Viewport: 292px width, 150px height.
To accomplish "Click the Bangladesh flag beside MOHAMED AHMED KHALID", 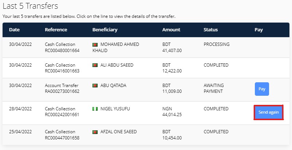I will pos(95,45).
